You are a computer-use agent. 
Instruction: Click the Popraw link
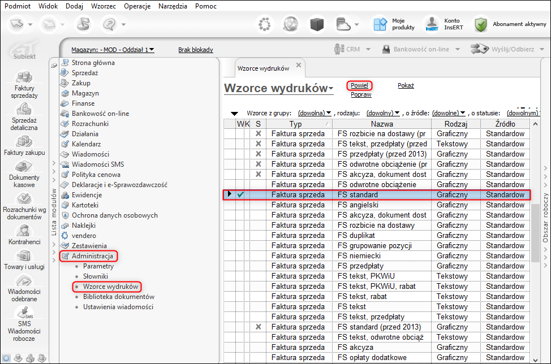coord(361,94)
